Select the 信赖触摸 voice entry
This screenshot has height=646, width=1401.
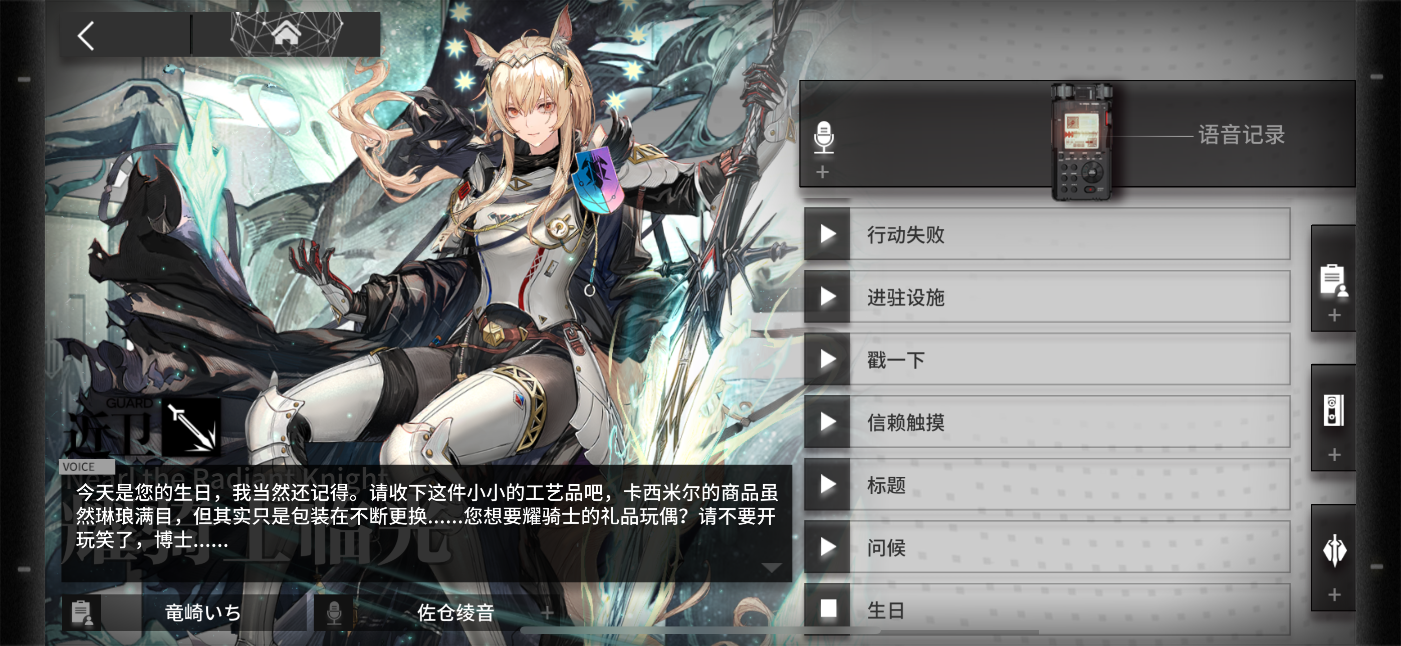tap(1047, 422)
